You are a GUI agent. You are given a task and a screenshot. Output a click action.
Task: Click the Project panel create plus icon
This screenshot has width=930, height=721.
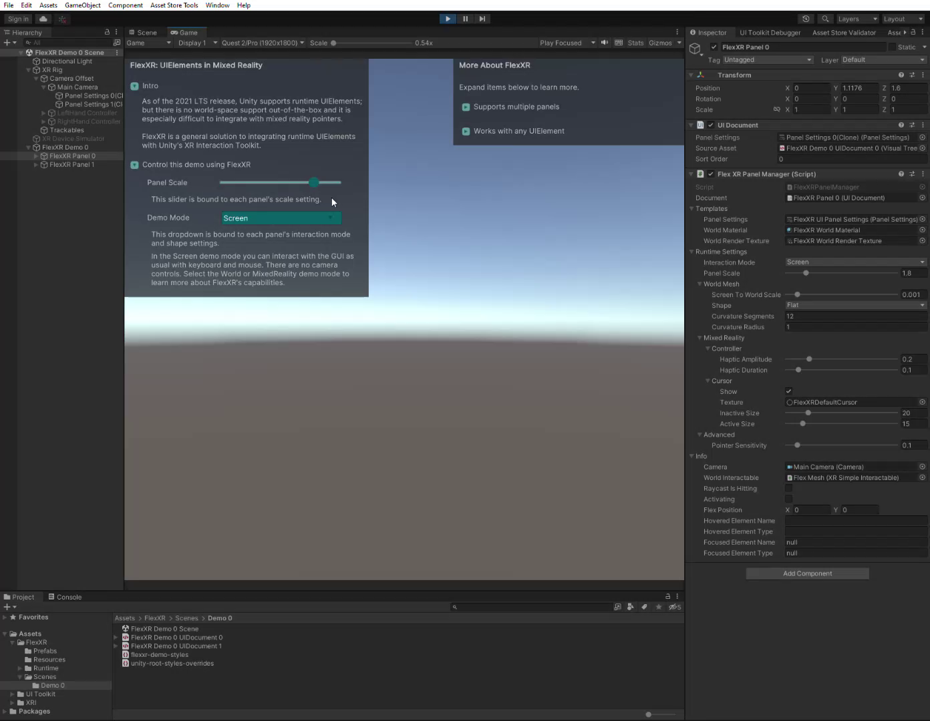click(x=7, y=607)
